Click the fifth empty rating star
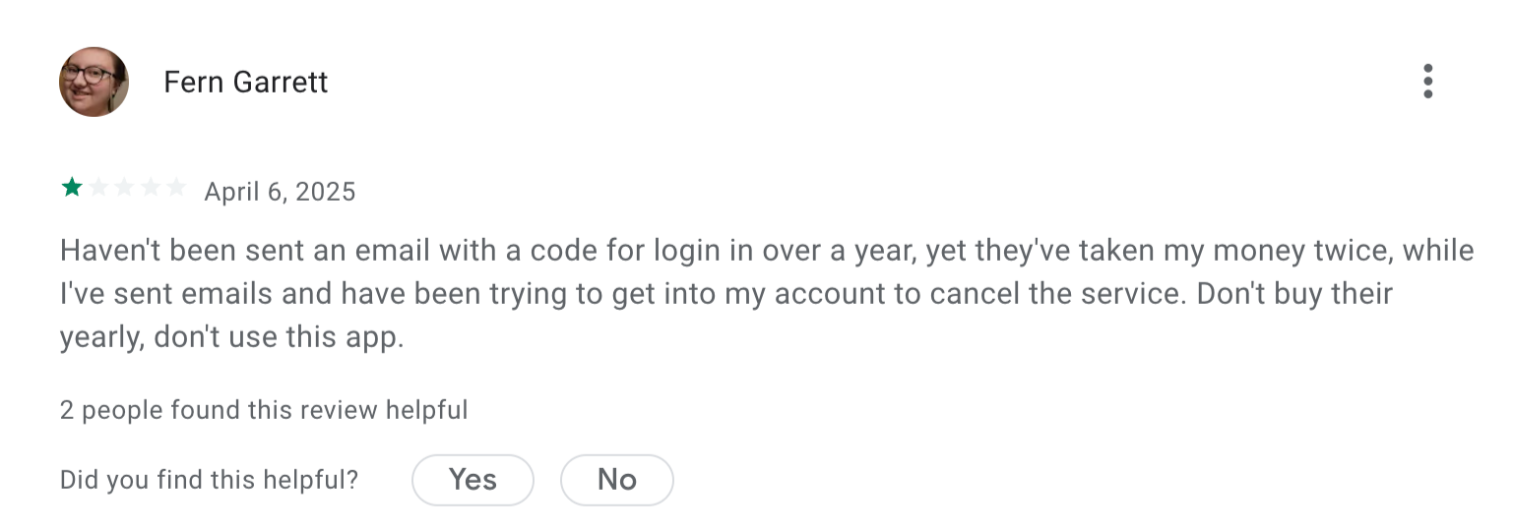 pyautogui.click(x=175, y=187)
